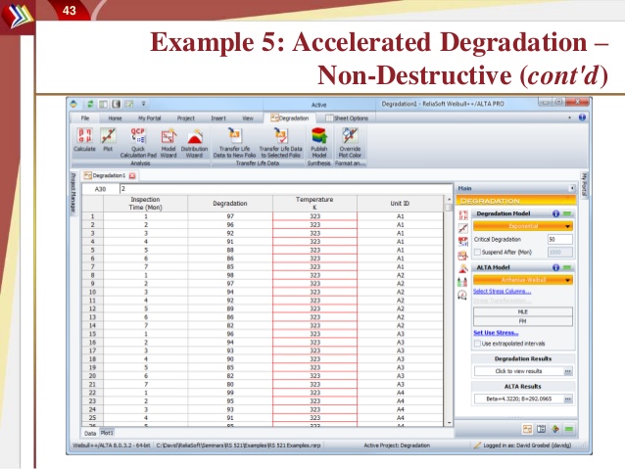The width and height of the screenshot is (625, 469).
Task: Open the Plot tool in the ribbon
Action: 108,138
